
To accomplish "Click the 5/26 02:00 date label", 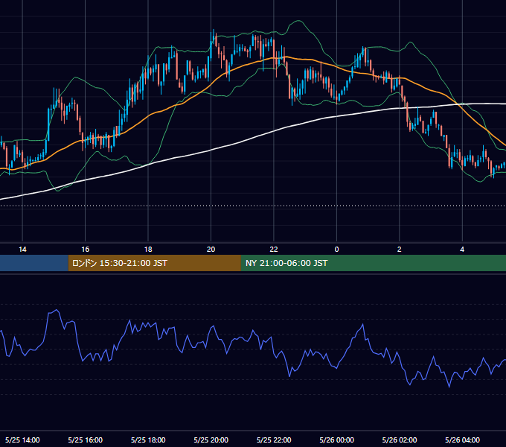I will click(x=399, y=440).
